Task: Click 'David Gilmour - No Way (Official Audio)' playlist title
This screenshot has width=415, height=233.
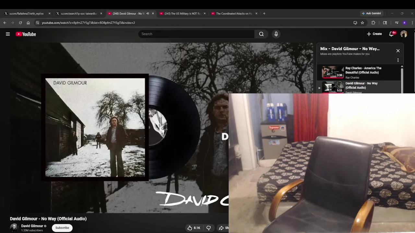Action: tap(362, 85)
